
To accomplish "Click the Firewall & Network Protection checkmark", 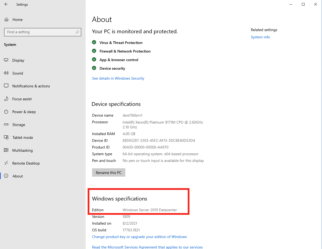I will 94,51.
